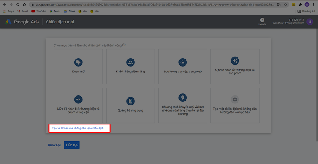This screenshot has width=318, height=164.
Task: Choose the Khách hàng tiềm năng goal
Action: pos(130,62)
